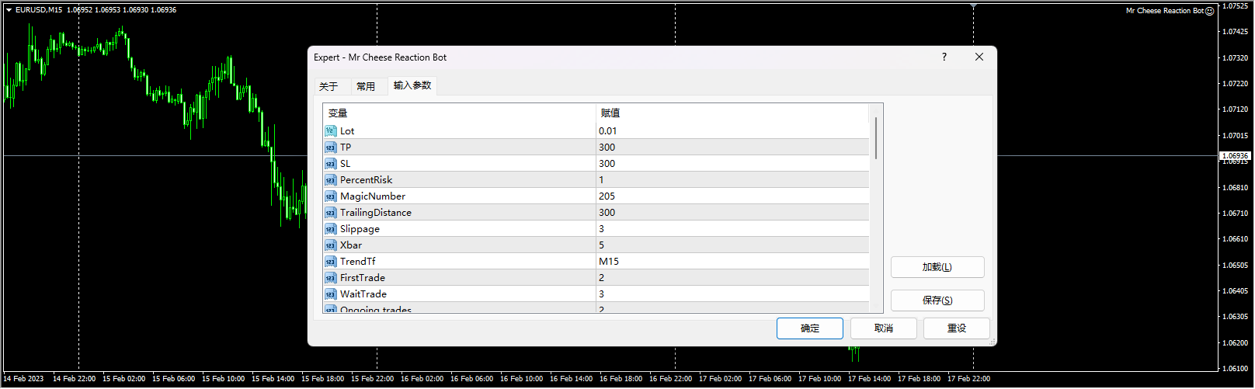
Task: Click the smiley face icon beside Mr Cheese Reaction Bot
Action: click(1209, 11)
